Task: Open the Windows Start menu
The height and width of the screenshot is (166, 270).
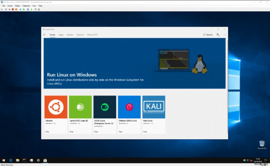Action: [4, 160]
